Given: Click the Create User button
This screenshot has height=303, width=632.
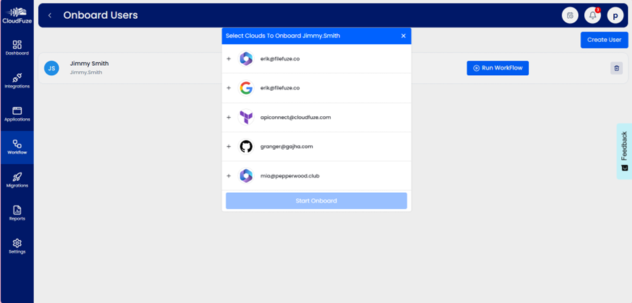Looking at the screenshot, I should (604, 40).
